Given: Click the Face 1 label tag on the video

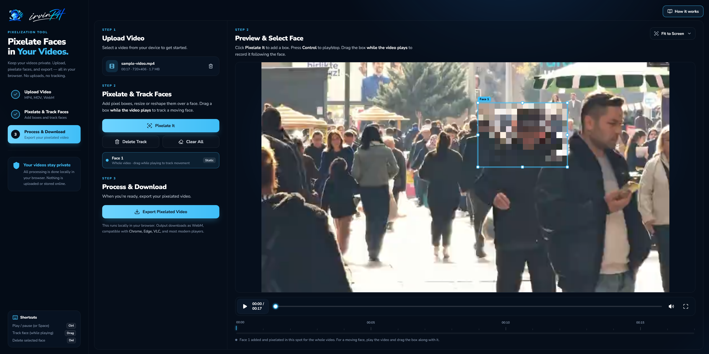Looking at the screenshot, I should pyautogui.click(x=484, y=99).
